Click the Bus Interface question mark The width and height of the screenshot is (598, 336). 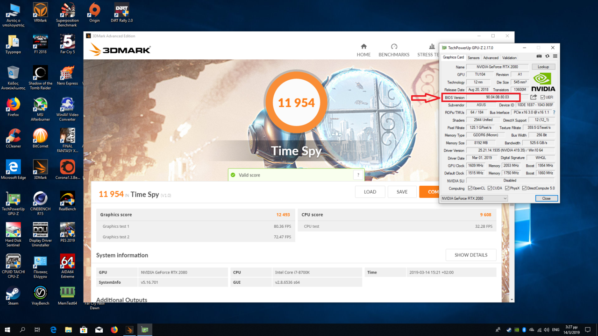coord(554,112)
